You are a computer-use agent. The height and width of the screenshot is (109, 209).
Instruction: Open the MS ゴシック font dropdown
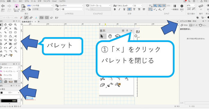[x=126, y=6]
